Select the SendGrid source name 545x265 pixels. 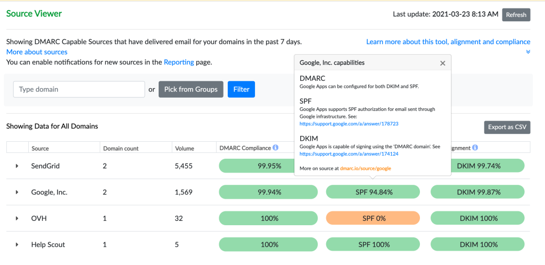(45, 166)
